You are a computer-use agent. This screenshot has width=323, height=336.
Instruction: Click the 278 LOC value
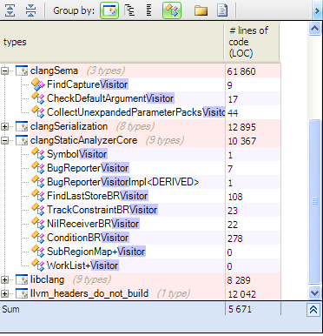(235, 239)
